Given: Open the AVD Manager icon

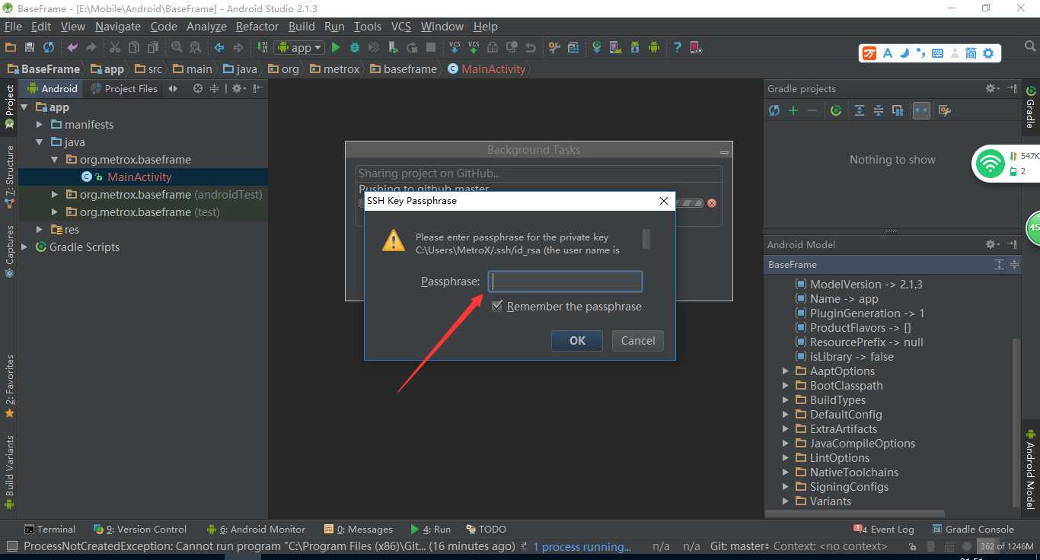Looking at the screenshot, I should (616, 47).
